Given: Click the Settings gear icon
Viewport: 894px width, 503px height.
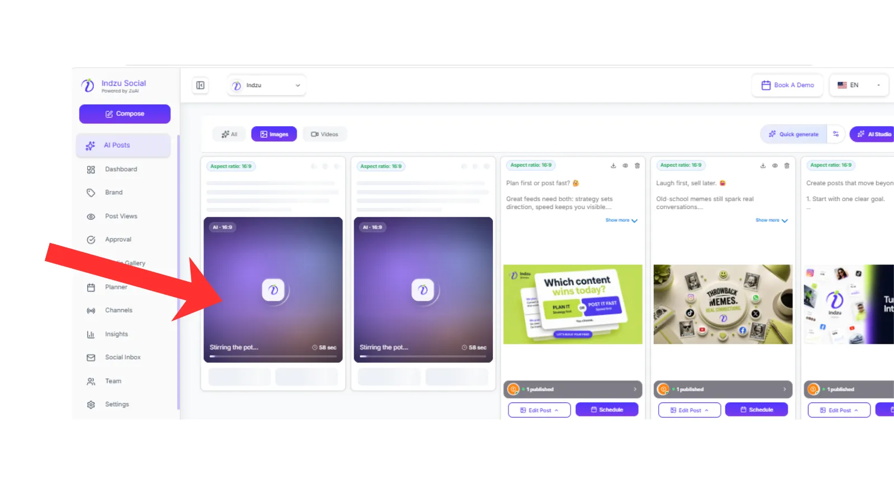Looking at the screenshot, I should (91, 405).
